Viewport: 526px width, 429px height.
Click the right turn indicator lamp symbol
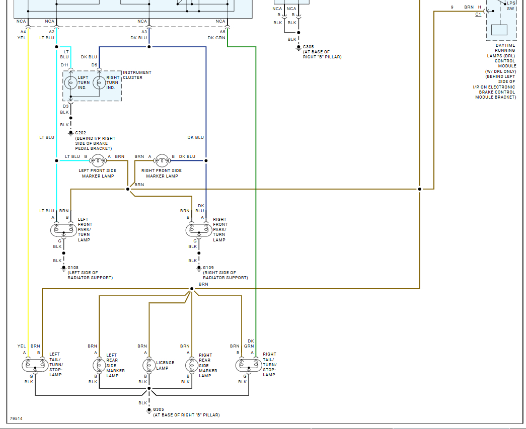[99, 83]
